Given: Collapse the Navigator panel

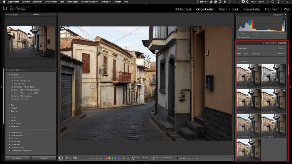Looking at the screenshot, I should (7, 14).
